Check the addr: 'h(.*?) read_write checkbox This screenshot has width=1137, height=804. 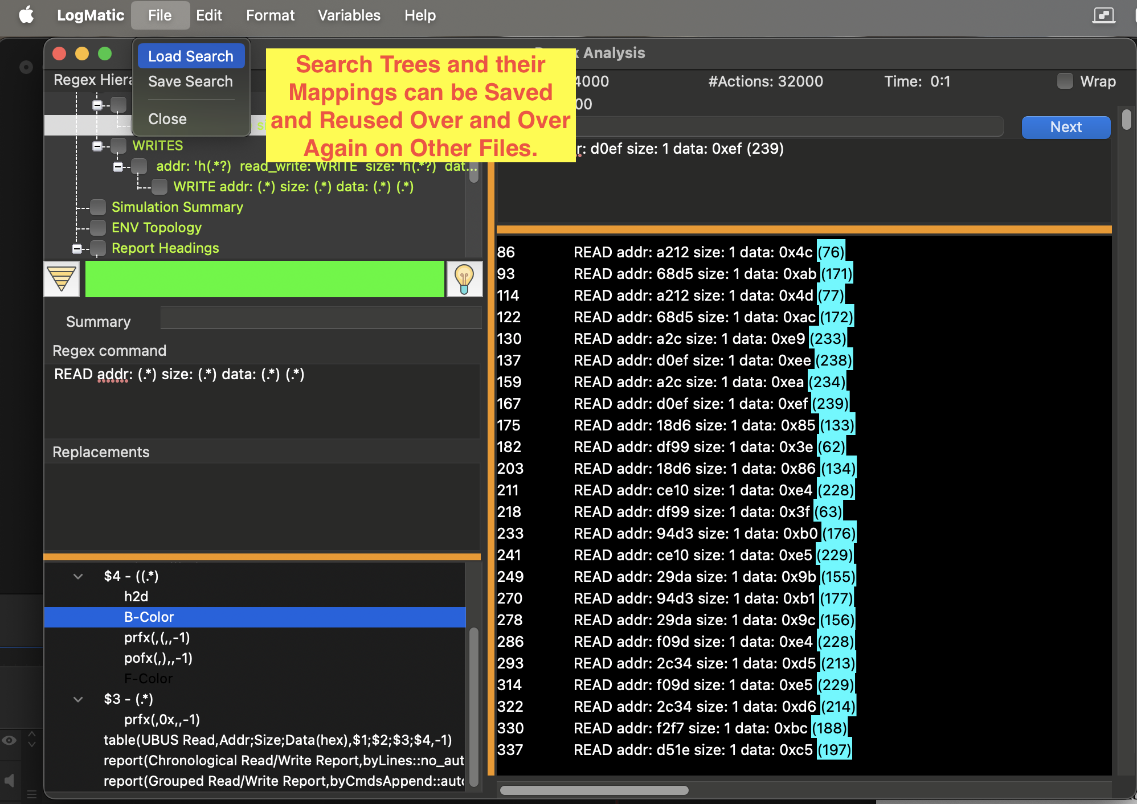[139, 166]
